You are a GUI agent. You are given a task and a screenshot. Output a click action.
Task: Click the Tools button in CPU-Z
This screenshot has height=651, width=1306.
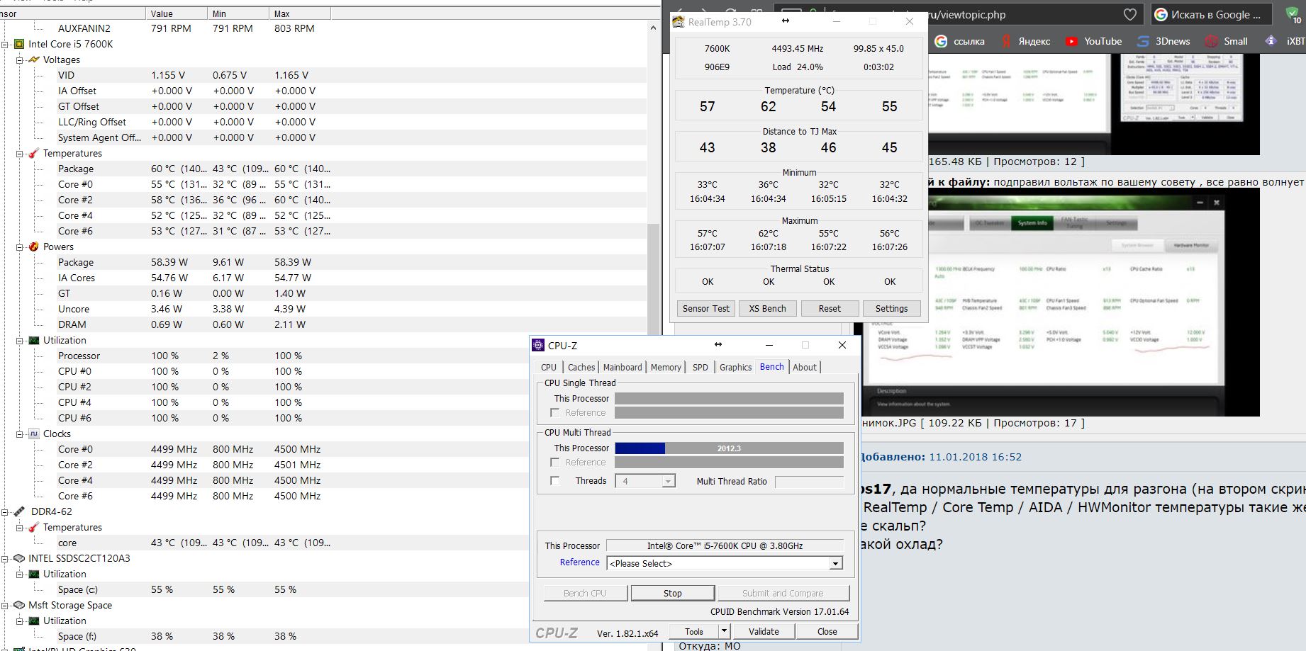click(694, 631)
